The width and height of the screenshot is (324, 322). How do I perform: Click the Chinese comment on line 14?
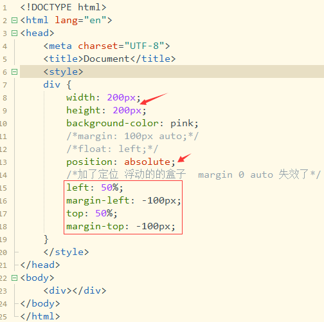194,175
